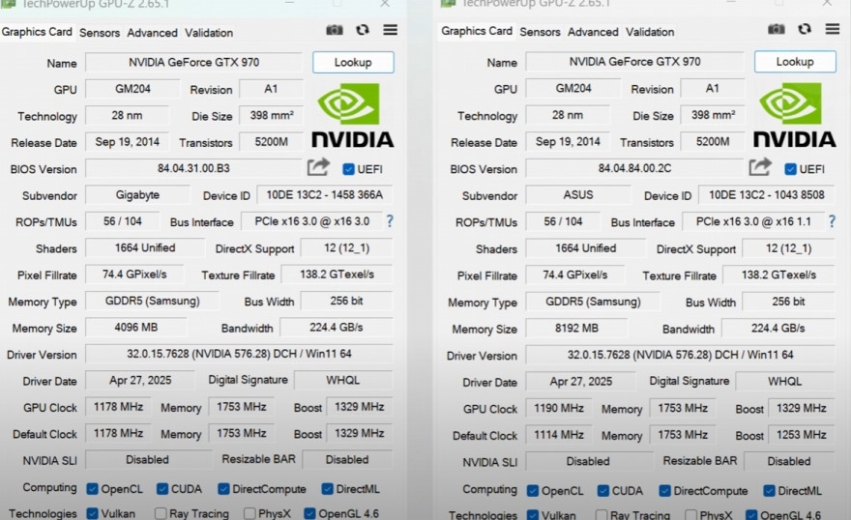Toggle DirectML checkbox in right window
The width and height of the screenshot is (851, 520).
769,491
